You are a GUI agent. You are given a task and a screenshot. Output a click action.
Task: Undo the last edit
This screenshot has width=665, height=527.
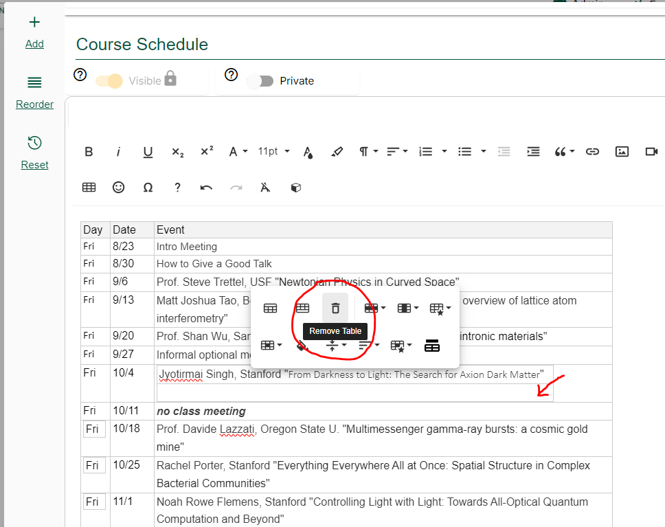click(x=205, y=187)
